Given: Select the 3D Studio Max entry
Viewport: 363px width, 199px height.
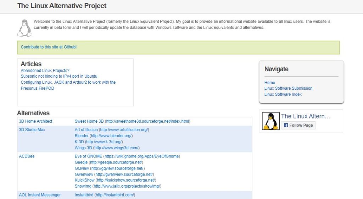Looking at the screenshot, I should (x=32, y=130).
